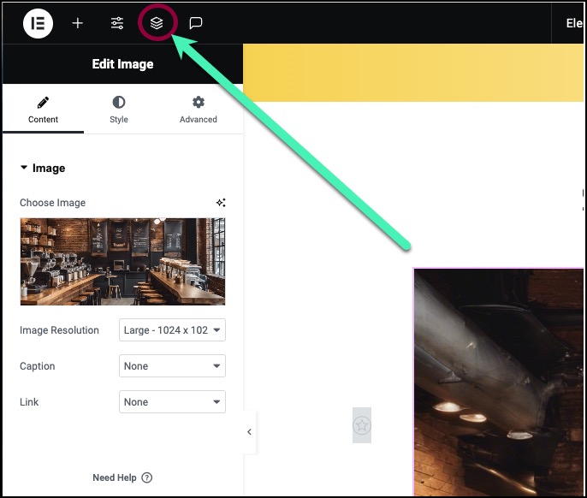The height and width of the screenshot is (498, 587).
Task: Click the Edit Image panel title
Action: point(122,64)
